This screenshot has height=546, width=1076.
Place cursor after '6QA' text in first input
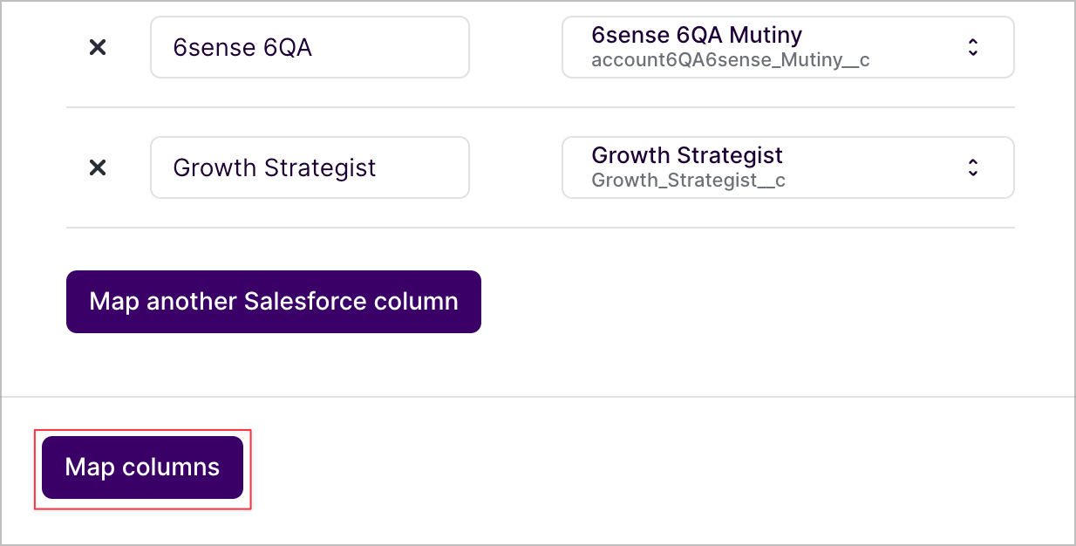(314, 48)
